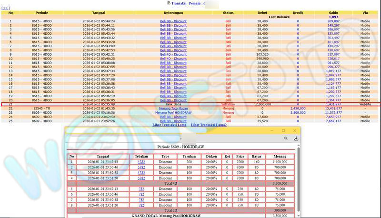Open Lihat Transaksi Lama link
This screenshot has width=381, height=218.
[169, 125]
